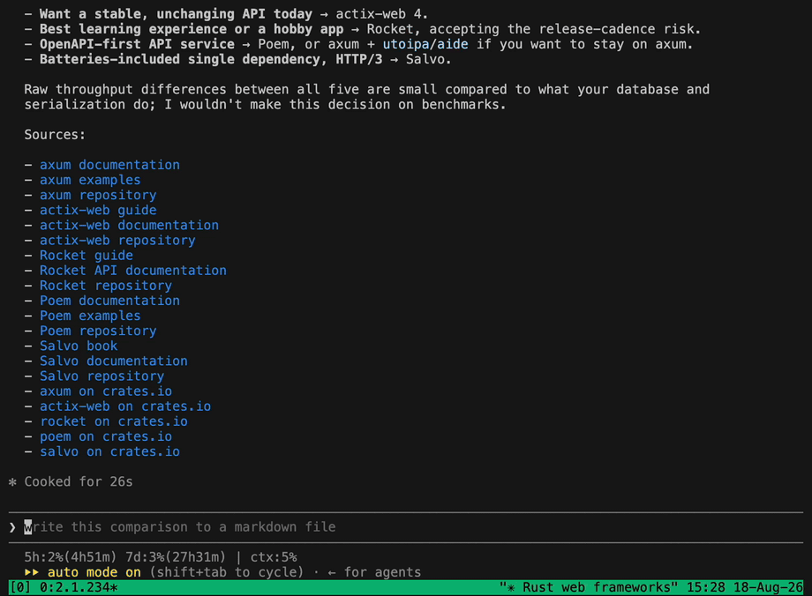Open the Salvo book link
Viewport: 812px width, 596px height.
point(79,346)
